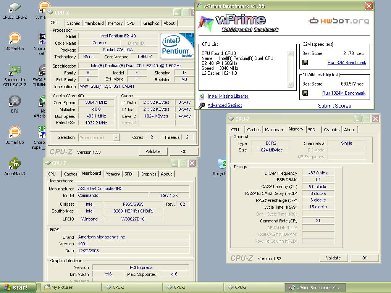Click the save icon for 1024M score

(305, 93)
